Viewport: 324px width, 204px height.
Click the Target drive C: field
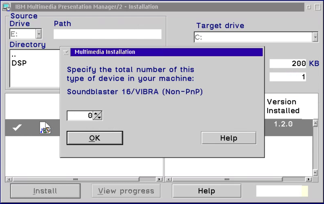(253, 37)
